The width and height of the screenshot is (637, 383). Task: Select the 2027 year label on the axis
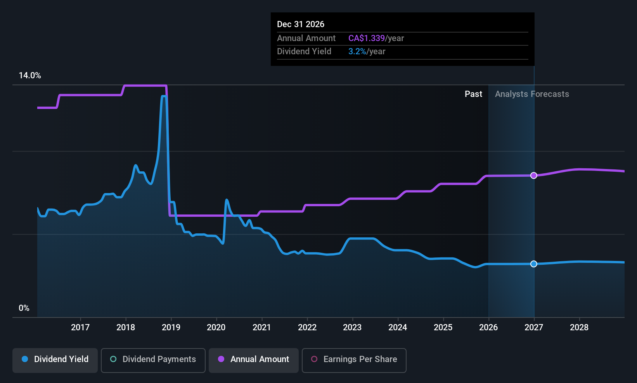pyautogui.click(x=534, y=327)
